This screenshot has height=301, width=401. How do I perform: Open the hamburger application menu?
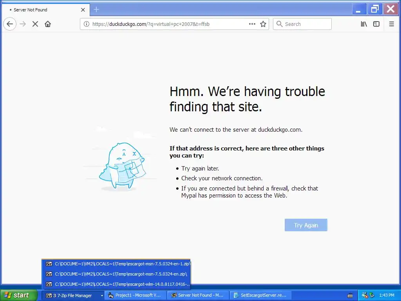click(x=392, y=24)
